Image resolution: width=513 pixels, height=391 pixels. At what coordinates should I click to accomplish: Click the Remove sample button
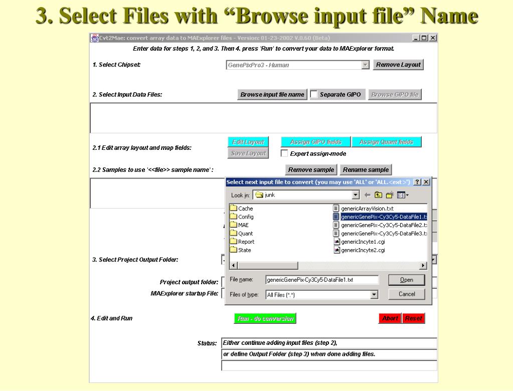[x=311, y=169]
